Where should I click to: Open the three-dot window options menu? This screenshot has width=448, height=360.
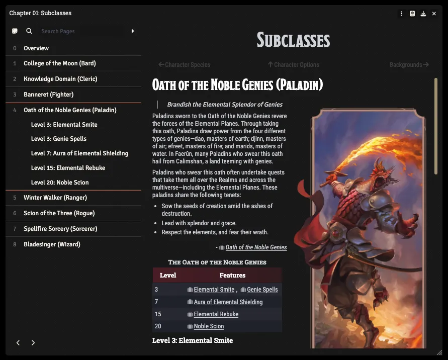(x=401, y=14)
